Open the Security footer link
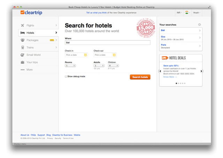Image resolution: width=223 pixels, height=158 pixels. pyautogui.click(x=58, y=138)
